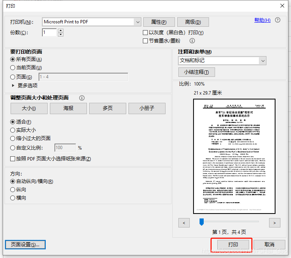Select 页面(G) page range radio

12,77
